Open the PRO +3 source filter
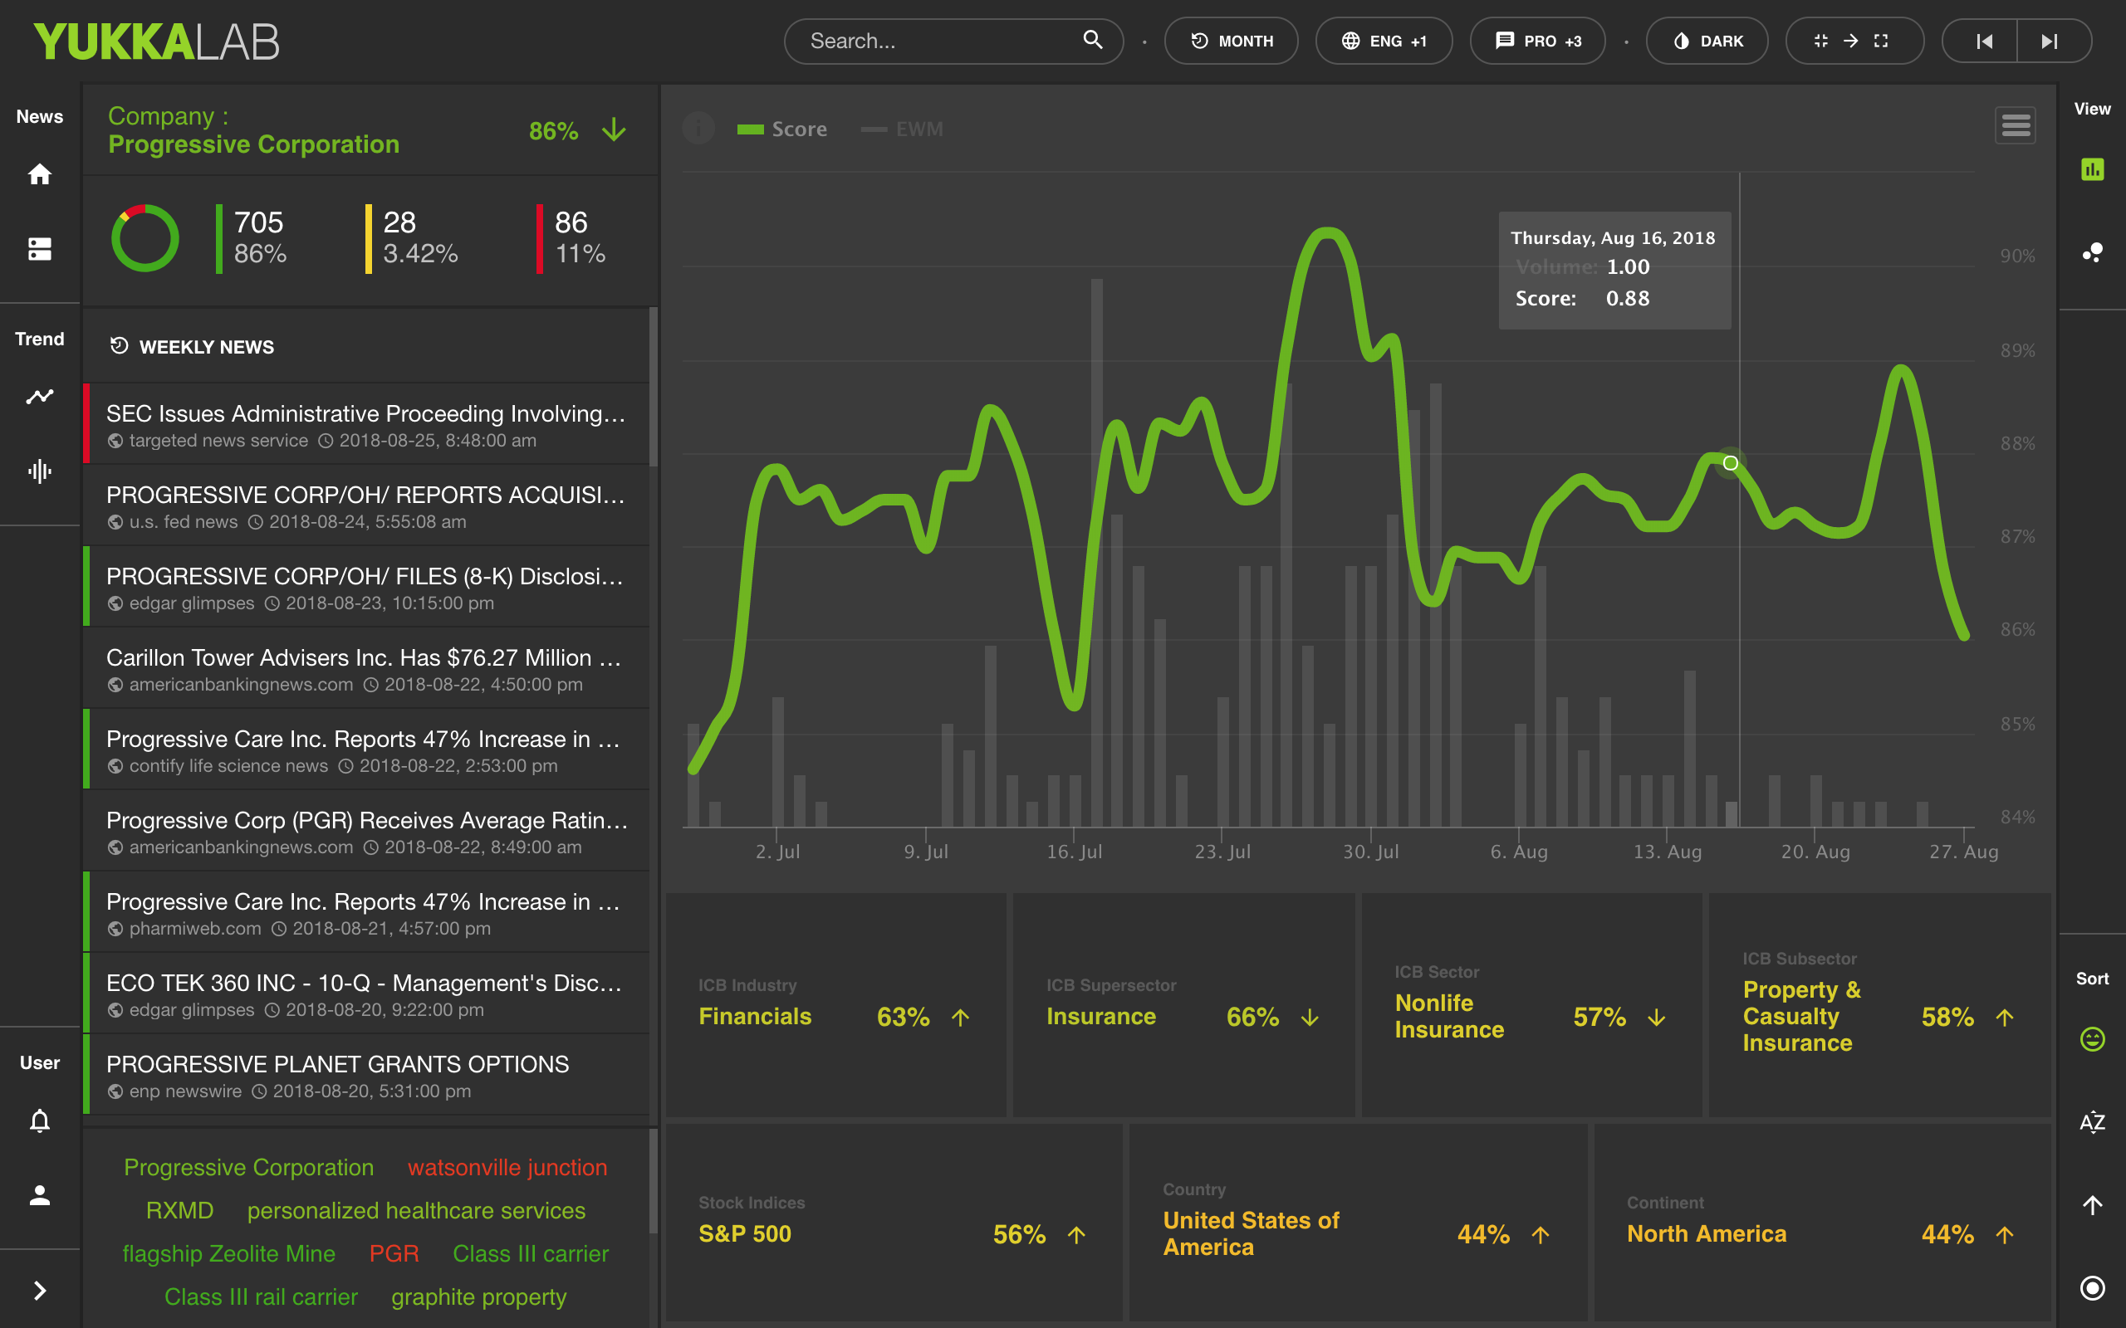This screenshot has height=1328, width=2126. [x=1537, y=41]
